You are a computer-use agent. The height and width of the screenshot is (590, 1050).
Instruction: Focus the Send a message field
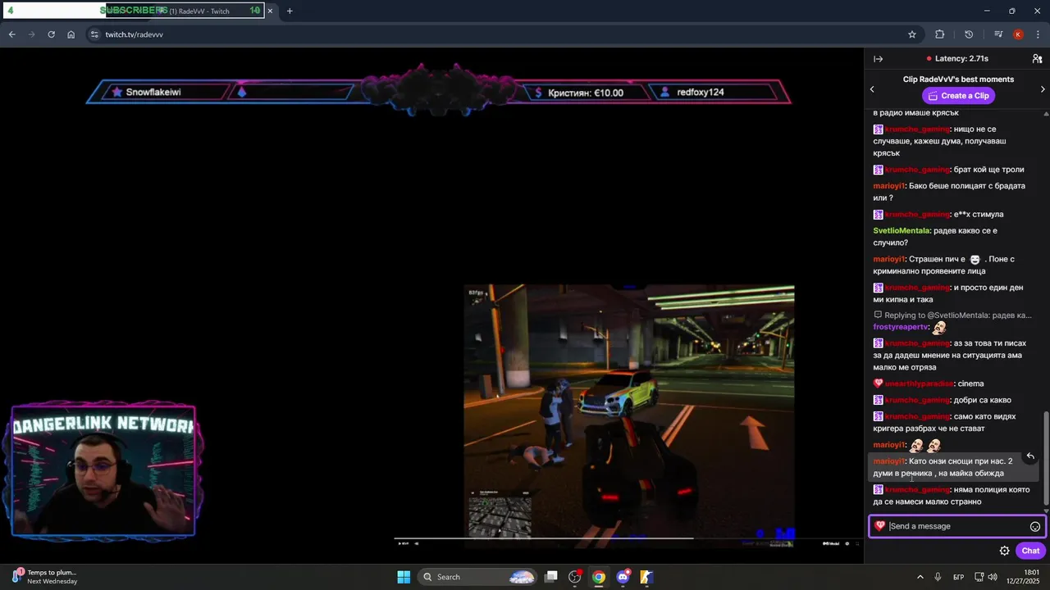pos(957,526)
